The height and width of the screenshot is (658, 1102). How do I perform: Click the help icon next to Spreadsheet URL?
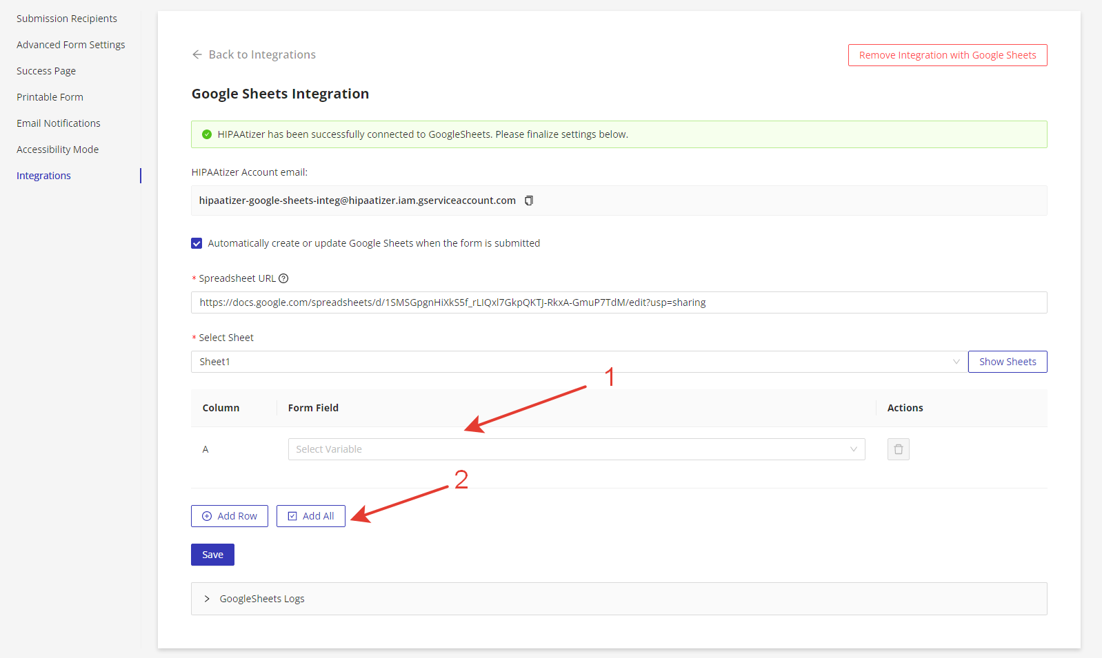click(283, 278)
